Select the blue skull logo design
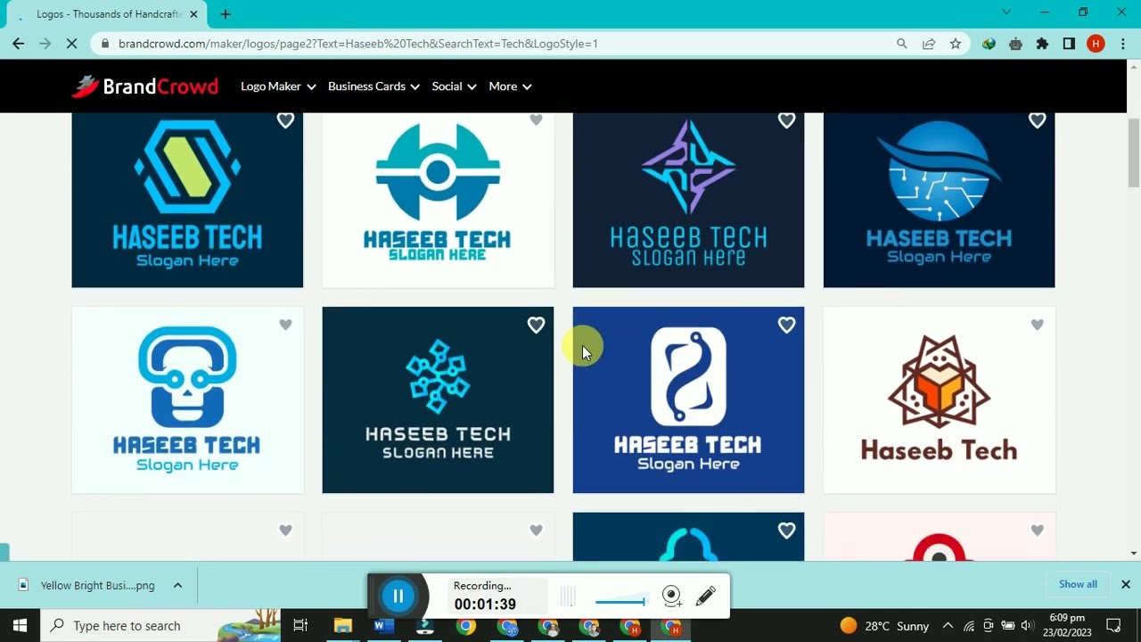The width and height of the screenshot is (1141, 642). pyautogui.click(x=187, y=400)
